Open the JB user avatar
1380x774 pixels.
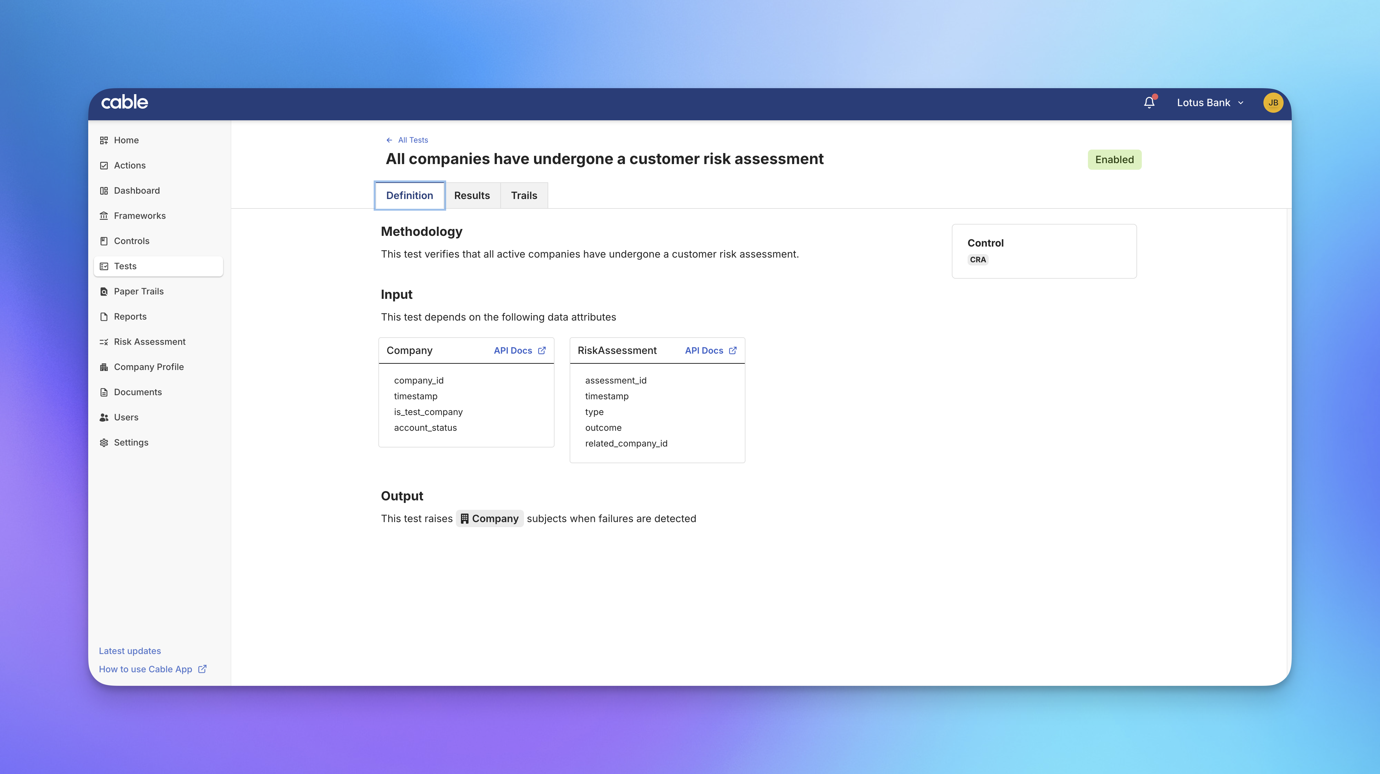pyautogui.click(x=1273, y=103)
